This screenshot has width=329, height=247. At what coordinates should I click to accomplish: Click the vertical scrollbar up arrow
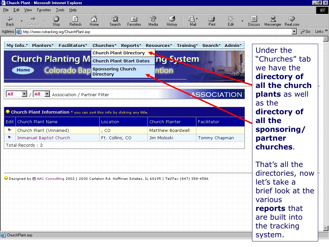tap(326, 39)
